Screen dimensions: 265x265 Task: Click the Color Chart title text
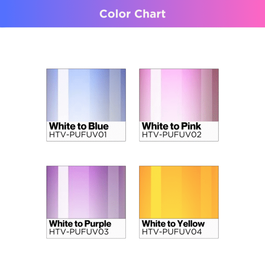click(x=132, y=14)
